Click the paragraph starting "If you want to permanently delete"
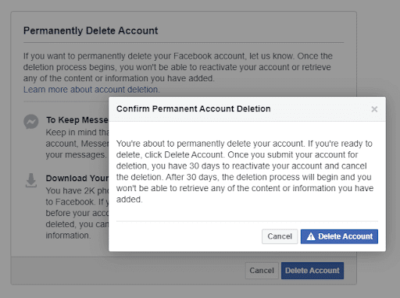400x298 pixels. tap(178, 67)
